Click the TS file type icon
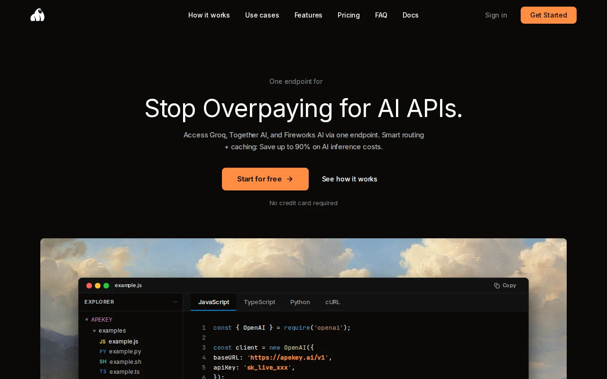Screen dimensions: 607x379 [x=103, y=372]
